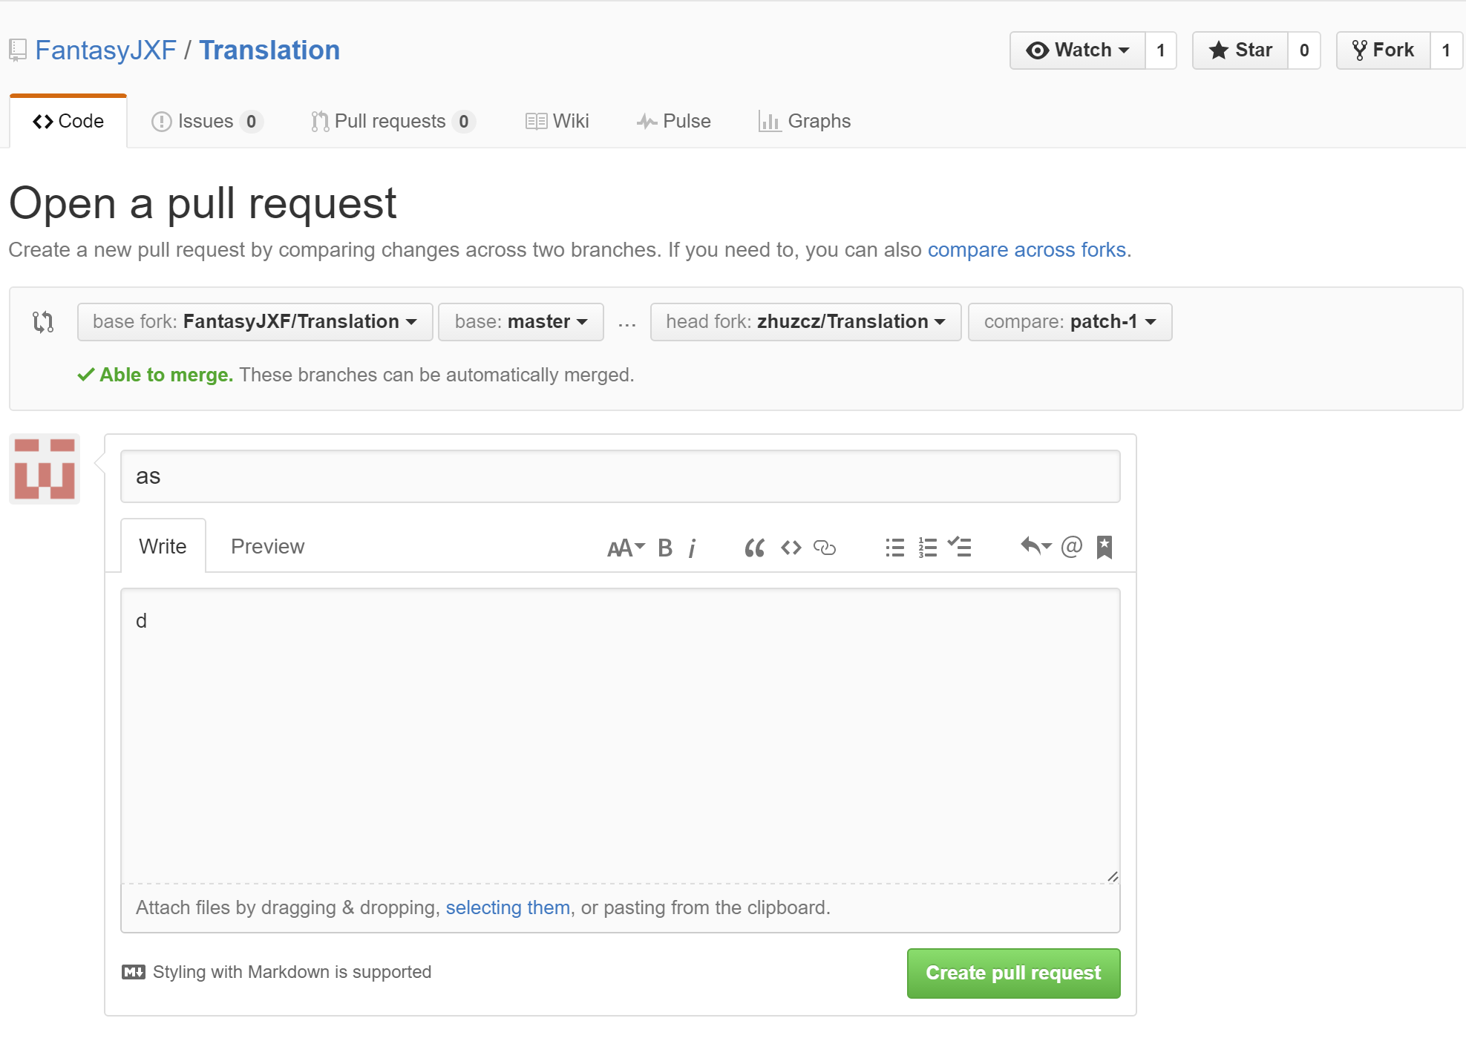This screenshot has width=1466, height=1041.
Task: Click Create pull request button
Action: (1013, 973)
